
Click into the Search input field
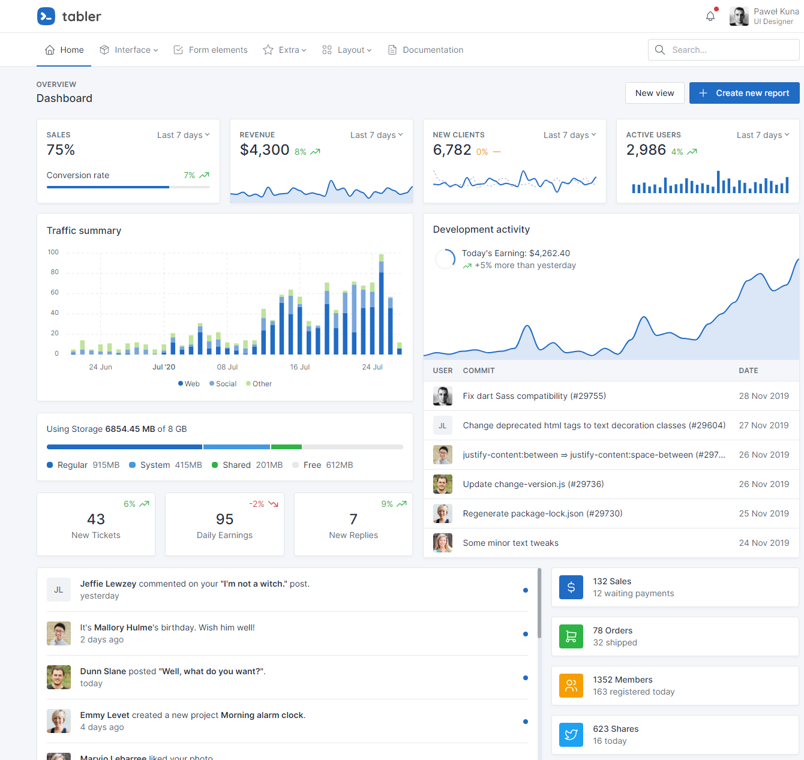click(x=732, y=50)
